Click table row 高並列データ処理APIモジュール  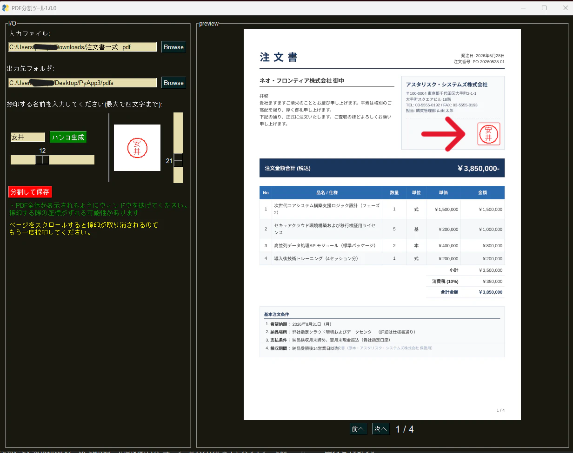tap(382, 245)
